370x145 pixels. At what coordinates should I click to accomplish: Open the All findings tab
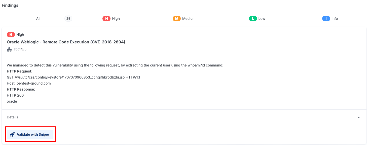tap(38, 18)
